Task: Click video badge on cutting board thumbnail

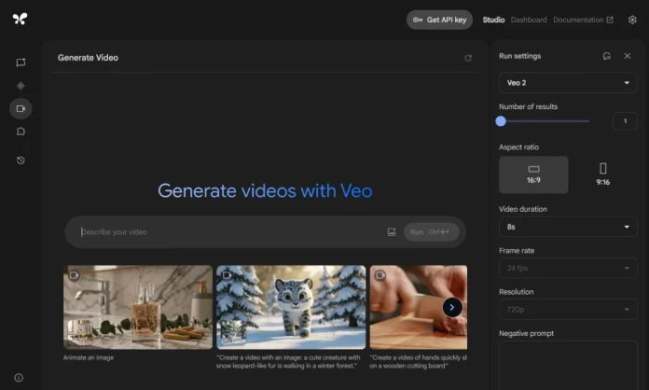Action: [380, 275]
